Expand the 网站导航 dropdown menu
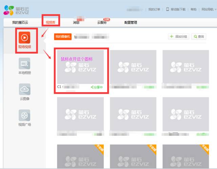The width and height of the screenshot is (217, 169). click(208, 9)
